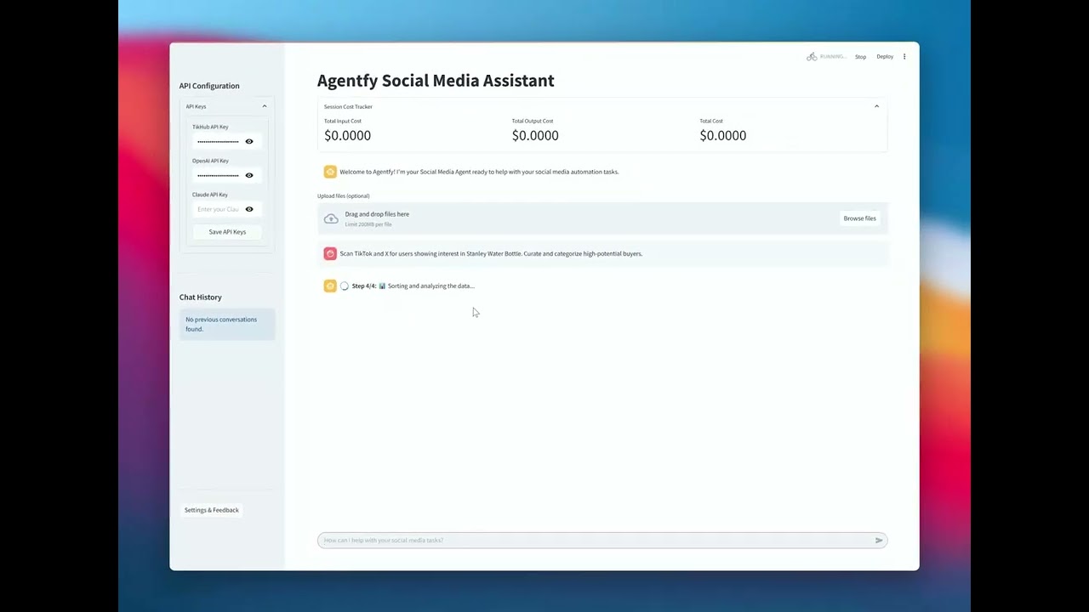The image size is (1089, 612).
Task: Click the "Upload files (optional)" label
Action: click(344, 196)
